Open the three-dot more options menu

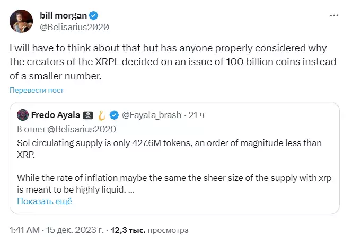click(x=334, y=15)
